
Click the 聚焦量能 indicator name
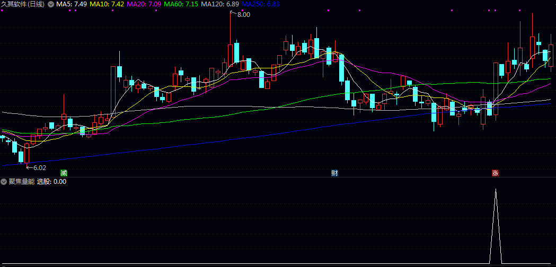coord(21,181)
